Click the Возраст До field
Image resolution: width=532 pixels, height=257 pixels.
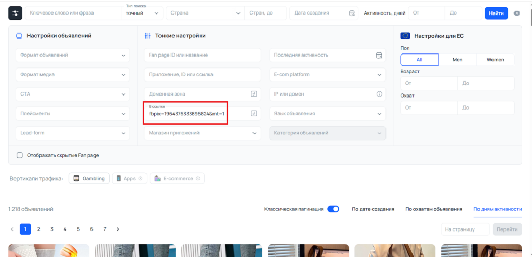[486, 84]
